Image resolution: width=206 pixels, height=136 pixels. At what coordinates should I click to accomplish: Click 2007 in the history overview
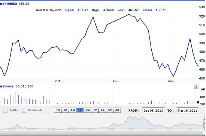click(x=131, y=129)
